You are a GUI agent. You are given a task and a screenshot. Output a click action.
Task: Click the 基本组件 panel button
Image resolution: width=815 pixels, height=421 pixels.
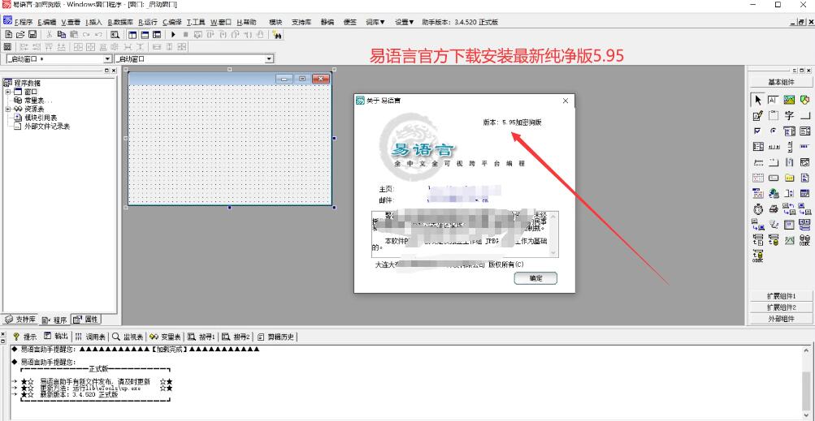[x=781, y=82]
